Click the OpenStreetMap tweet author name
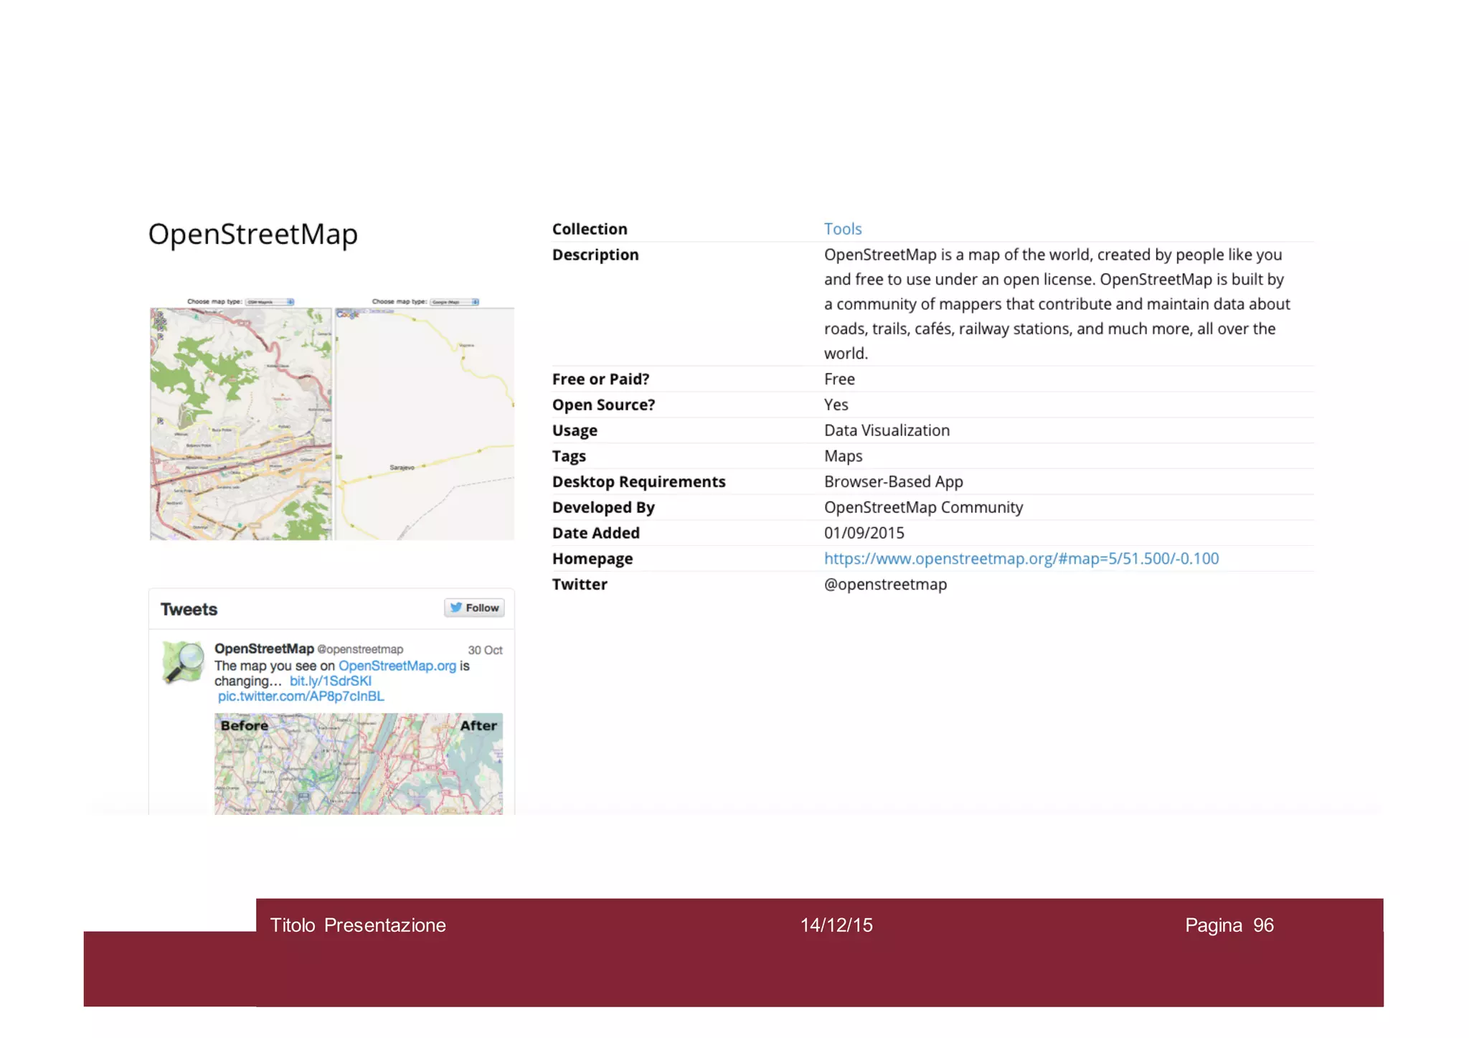 click(x=264, y=648)
